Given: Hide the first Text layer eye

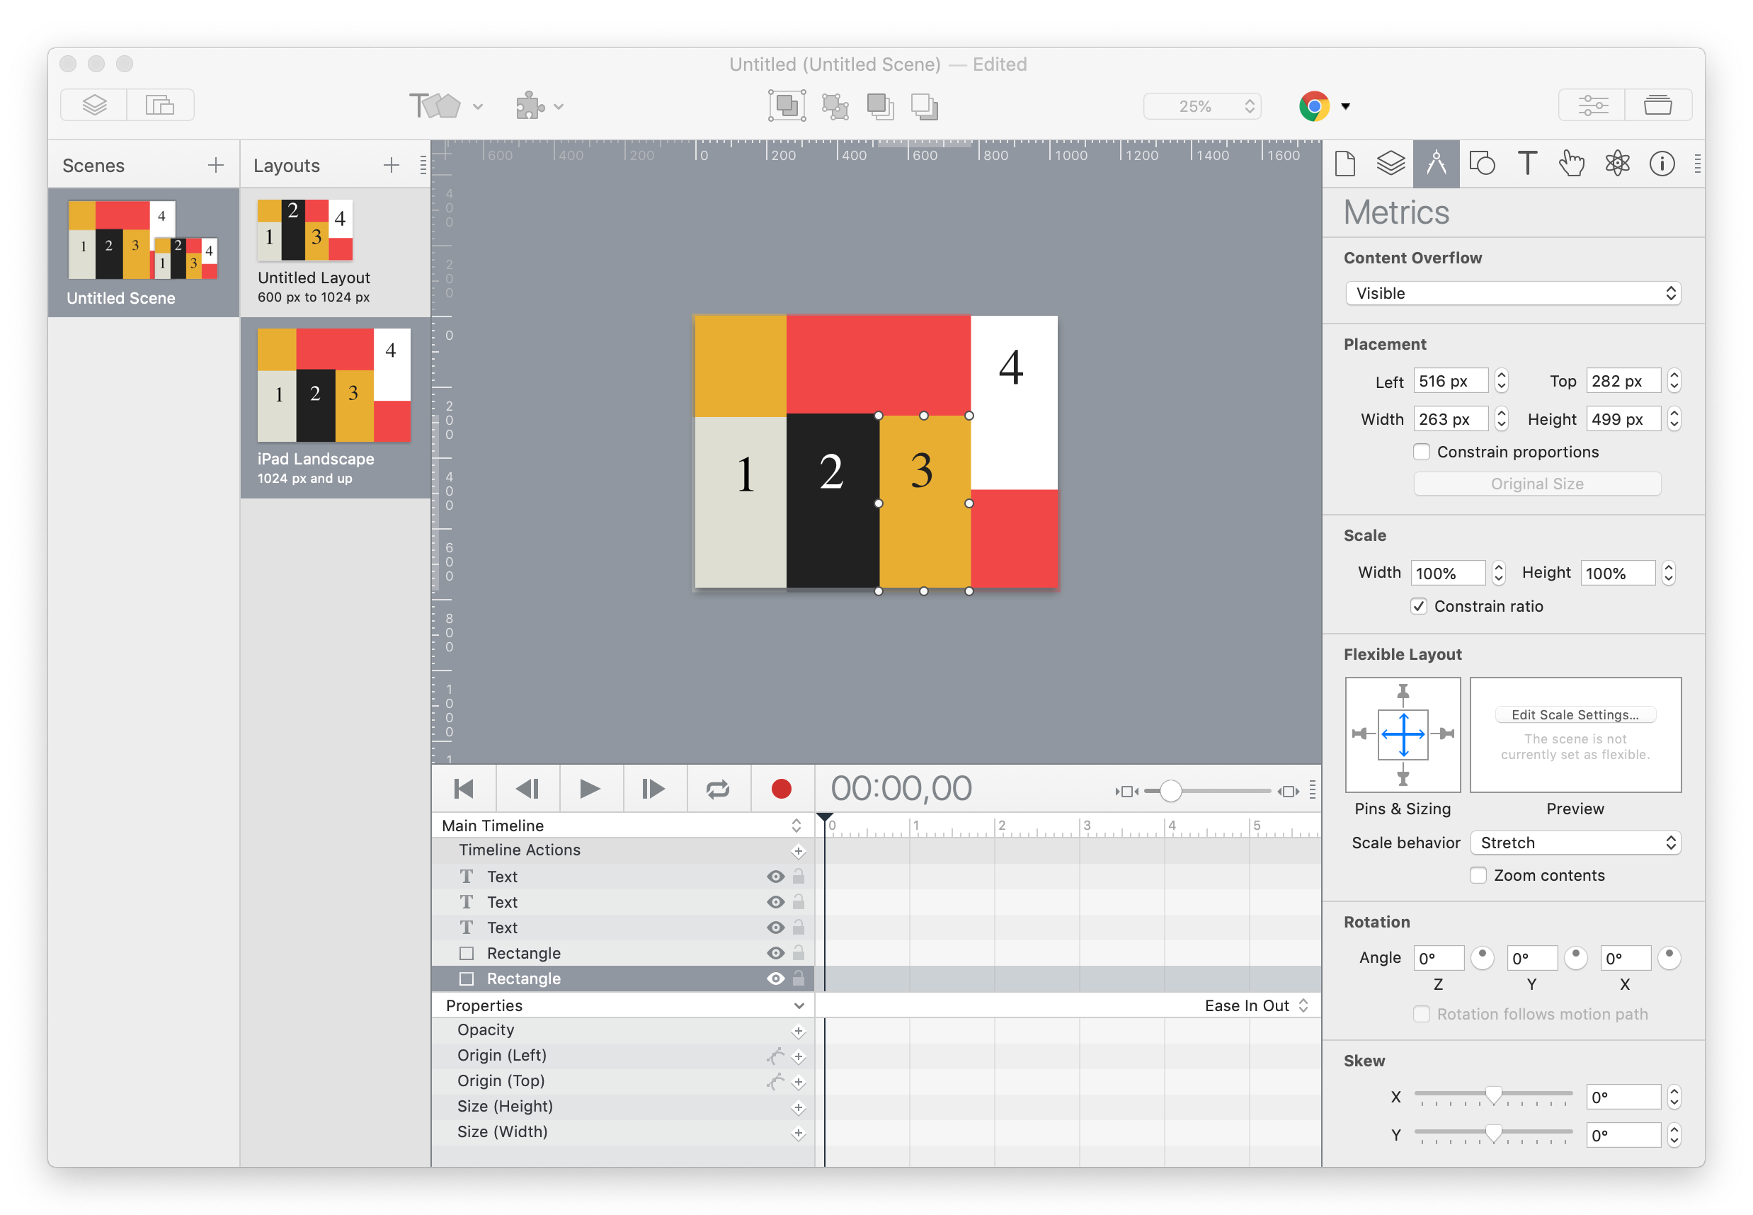Looking at the screenshot, I should click(x=776, y=877).
